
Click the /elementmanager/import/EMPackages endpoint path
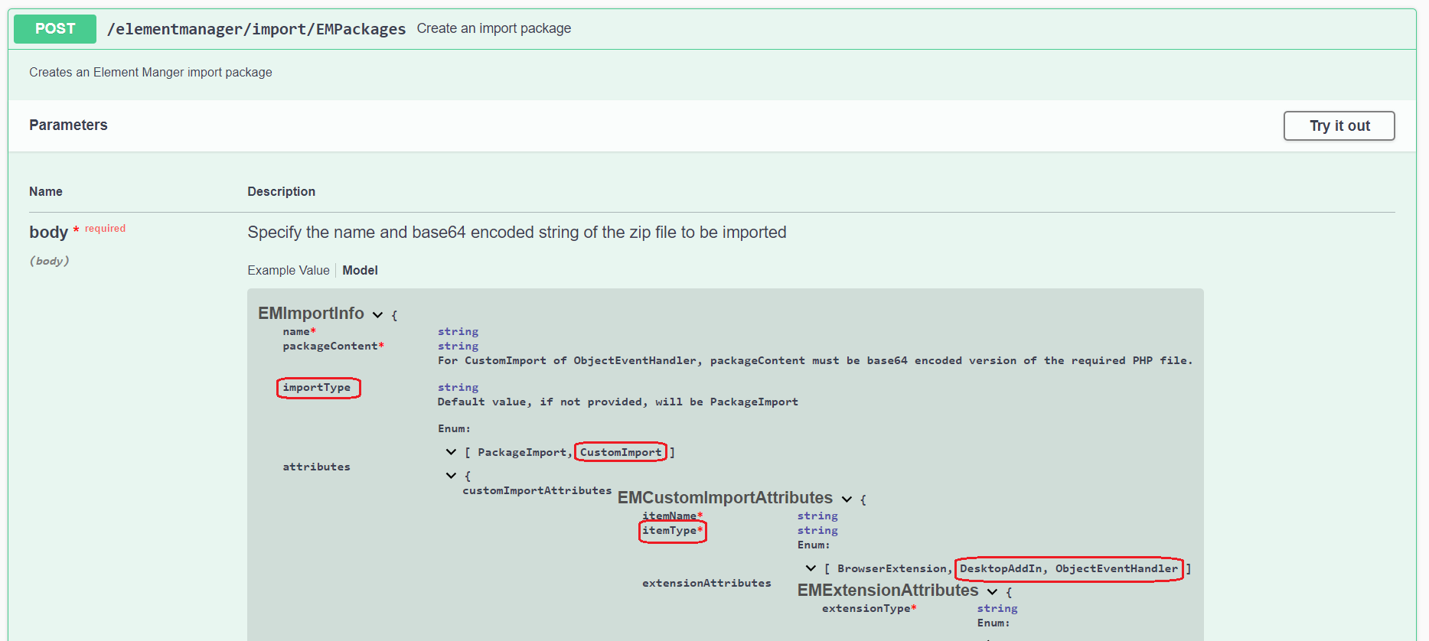point(256,29)
